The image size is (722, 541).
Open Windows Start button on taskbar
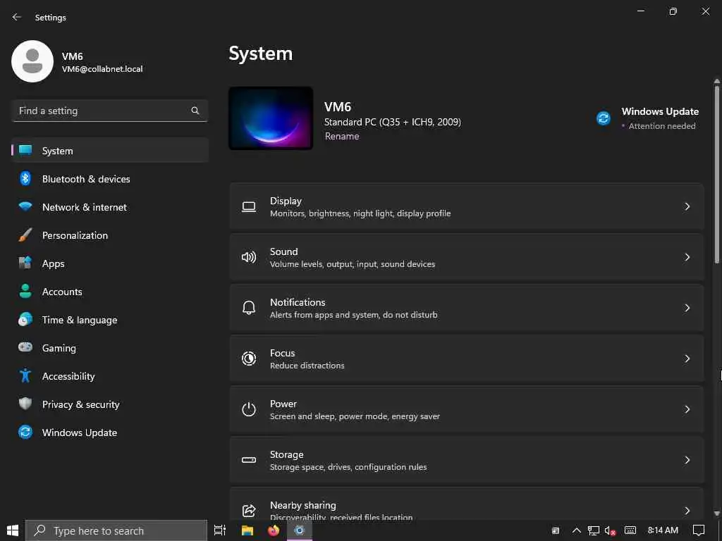(x=13, y=530)
